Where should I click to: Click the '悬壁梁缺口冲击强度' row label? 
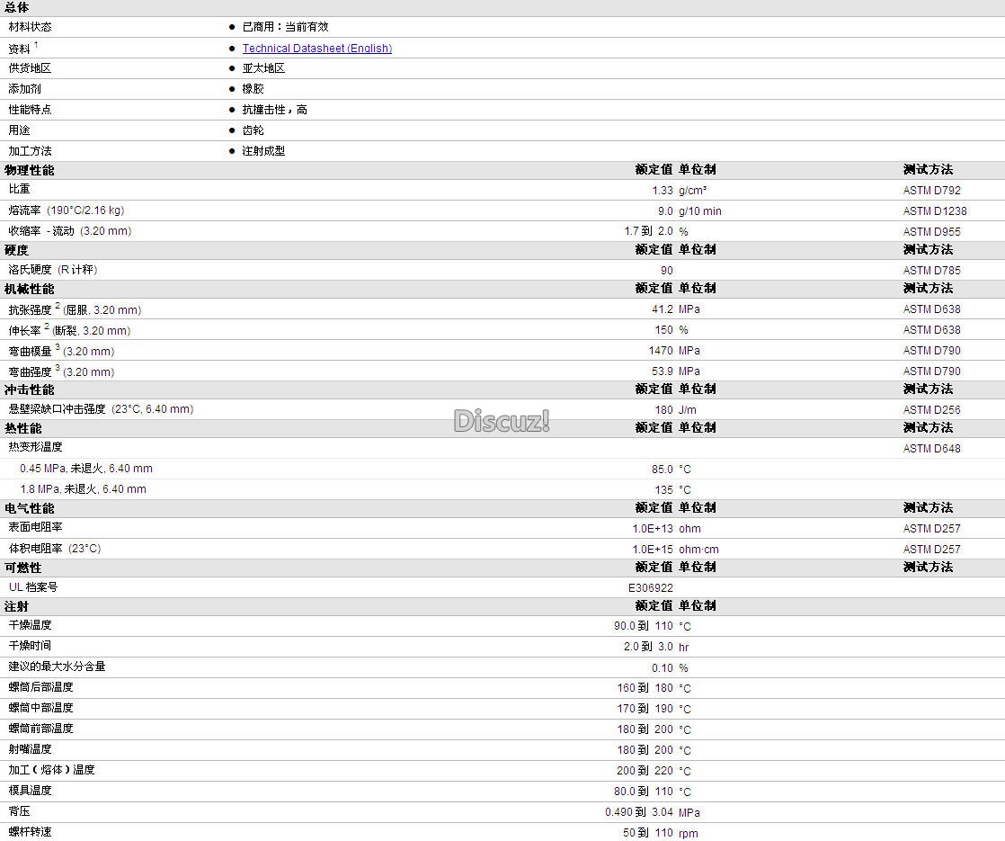coord(57,408)
